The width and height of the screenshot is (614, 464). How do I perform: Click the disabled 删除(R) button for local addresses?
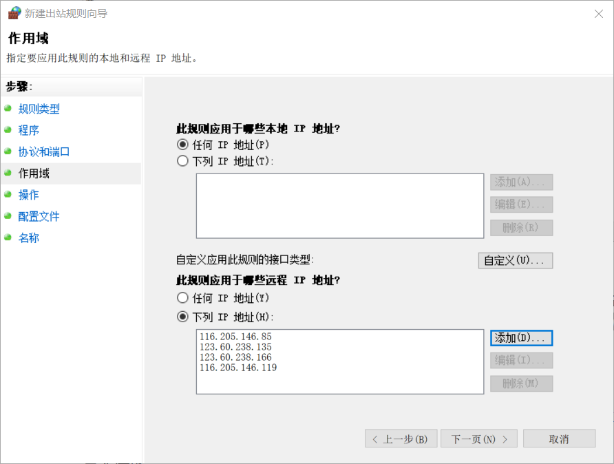521,227
